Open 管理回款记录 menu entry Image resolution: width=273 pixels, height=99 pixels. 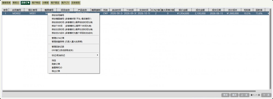[x=74, y=47]
